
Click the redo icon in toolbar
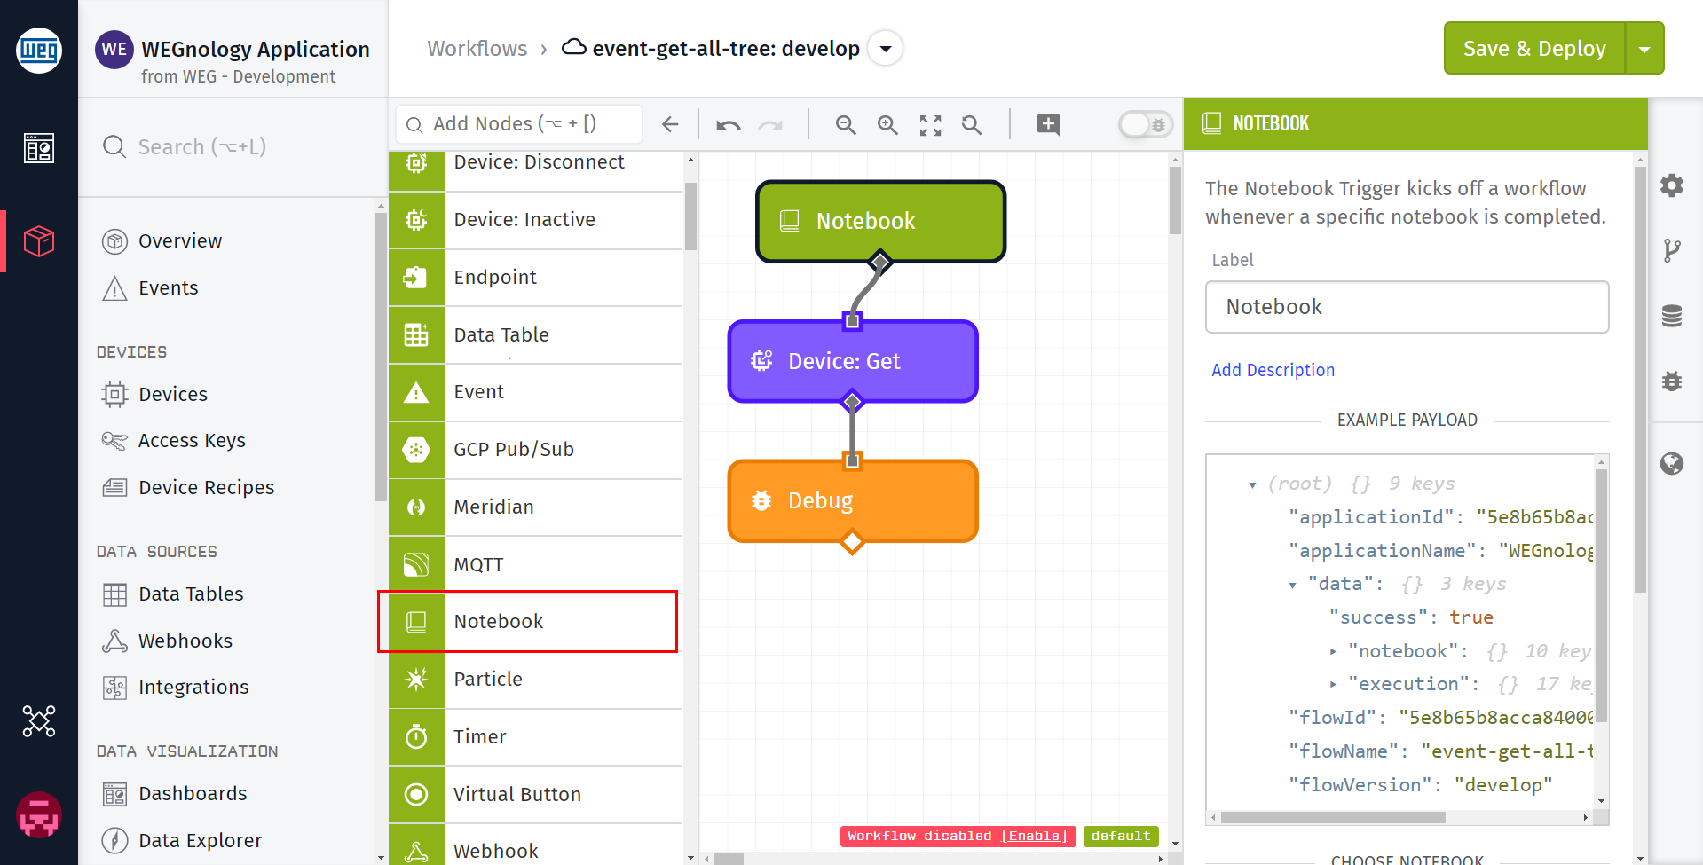point(770,125)
